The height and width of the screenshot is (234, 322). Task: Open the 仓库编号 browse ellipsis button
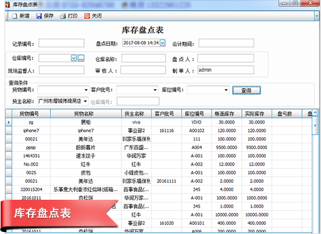[81, 58]
